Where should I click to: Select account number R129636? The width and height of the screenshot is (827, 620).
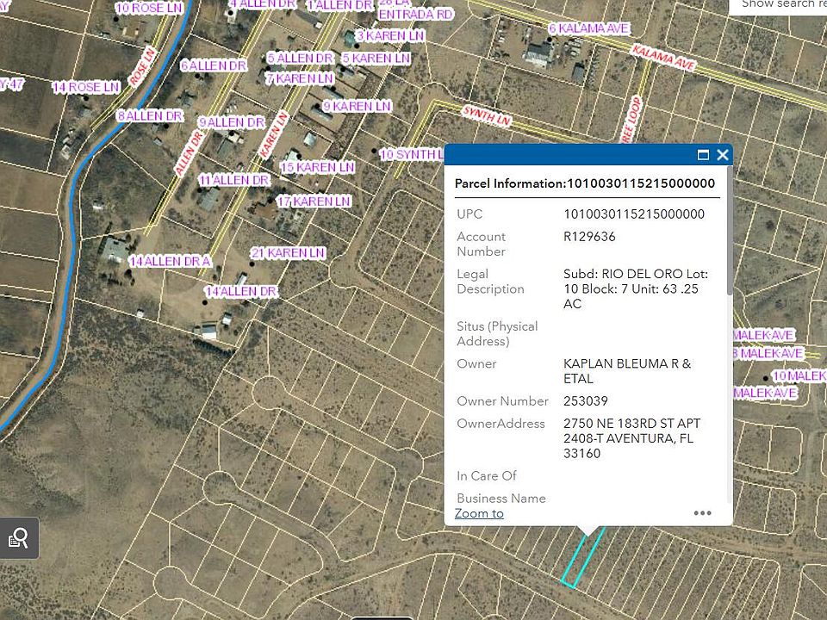[589, 237]
